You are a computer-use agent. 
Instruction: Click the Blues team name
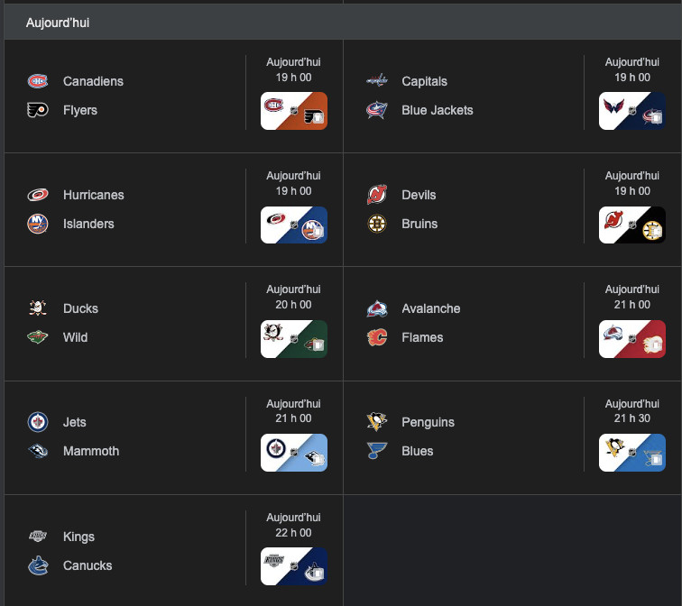tap(418, 451)
